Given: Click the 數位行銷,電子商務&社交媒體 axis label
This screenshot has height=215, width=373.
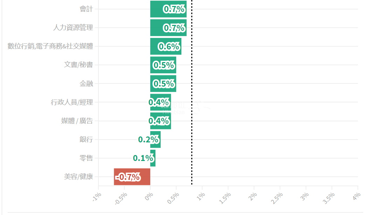Looking at the screenshot, I should [x=50, y=46].
